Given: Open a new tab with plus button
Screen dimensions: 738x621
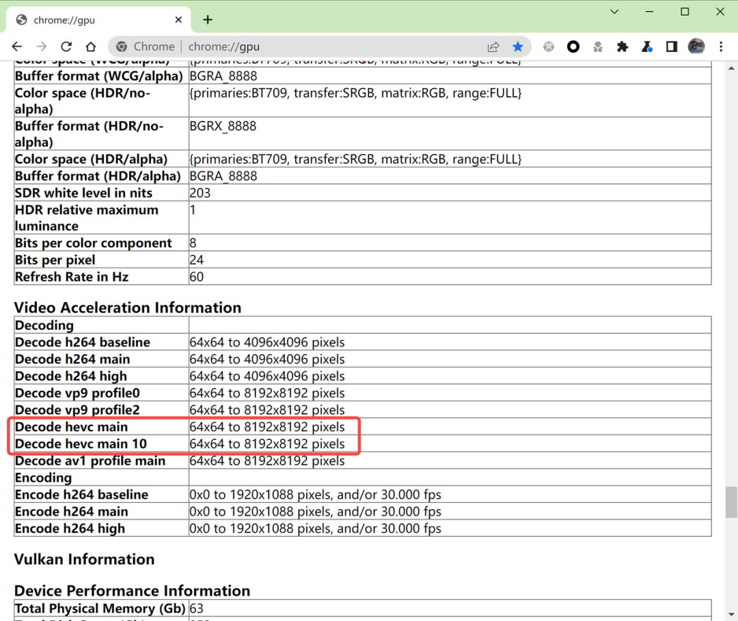Looking at the screenshot, I should (x=208, y=20).
